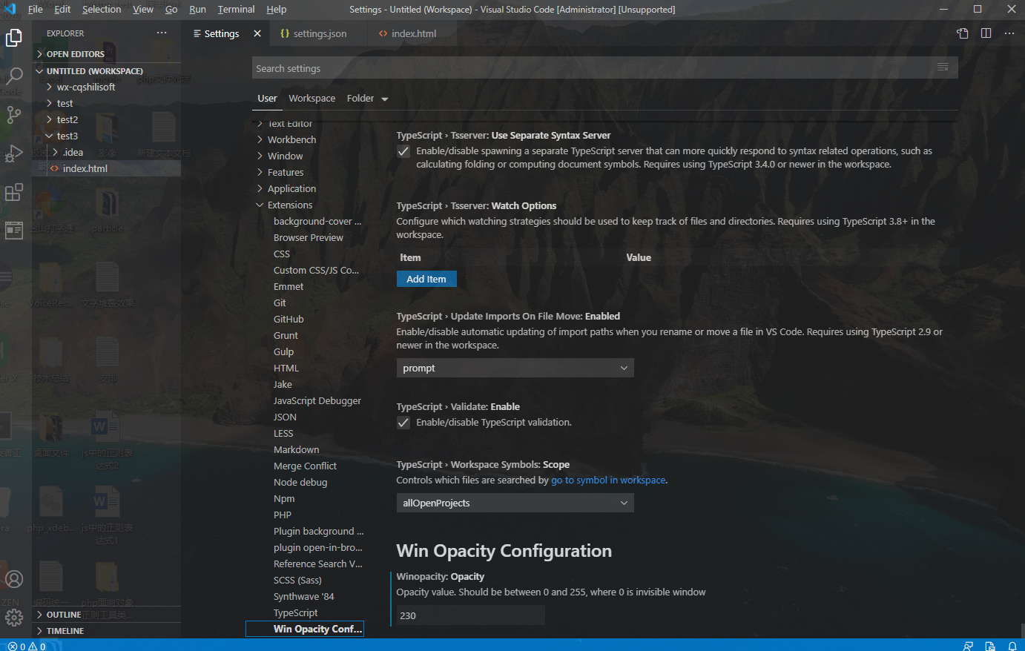Select the User settings scope tab
Screen dimensions: 1025x651
[x=267, y=98]
